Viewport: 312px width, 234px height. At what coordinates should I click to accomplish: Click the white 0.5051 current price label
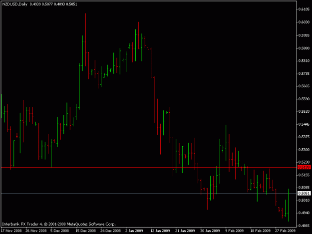coord(304,193)
